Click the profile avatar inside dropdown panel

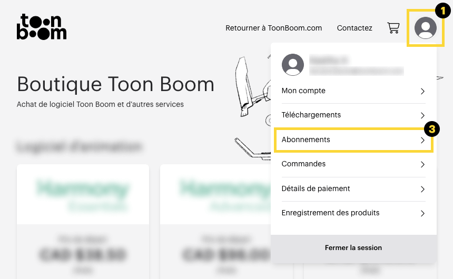click(293, 65)
